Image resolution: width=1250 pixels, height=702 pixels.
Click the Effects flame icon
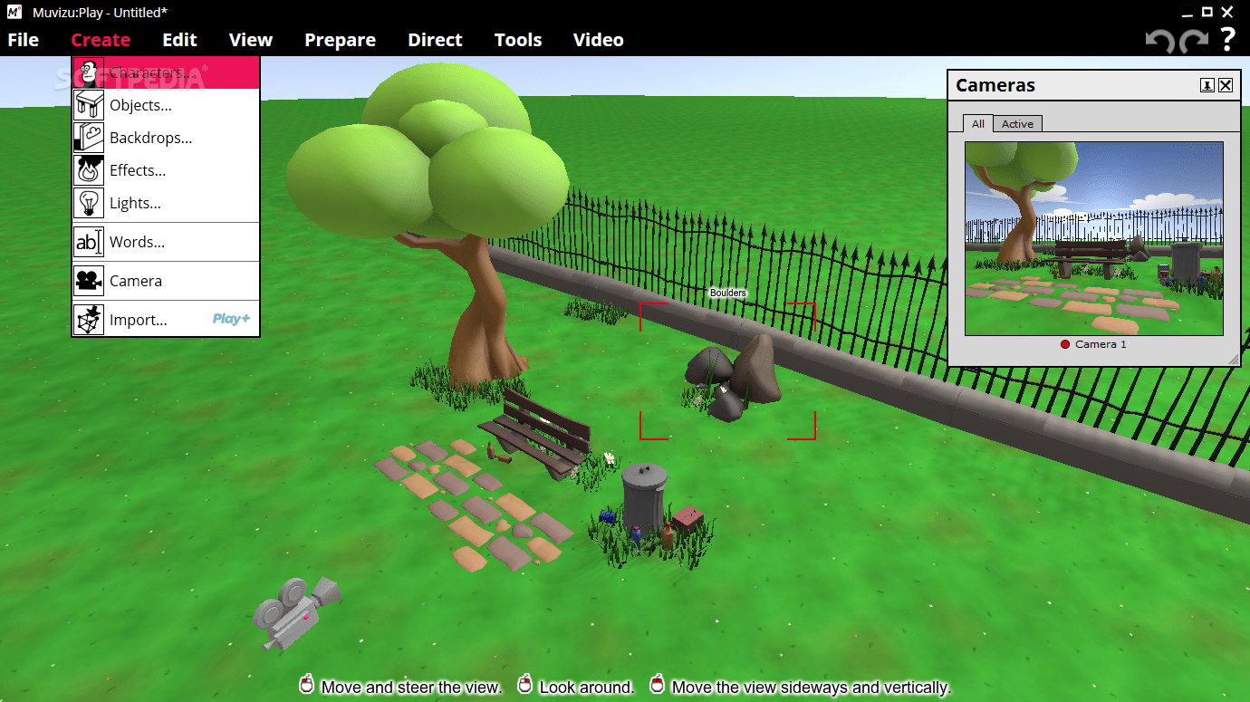89,170
